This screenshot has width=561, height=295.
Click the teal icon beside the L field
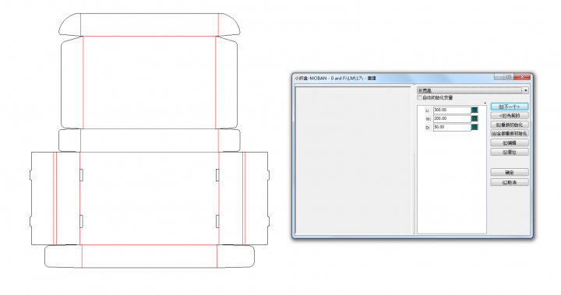coord(475,110)
